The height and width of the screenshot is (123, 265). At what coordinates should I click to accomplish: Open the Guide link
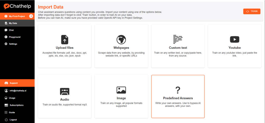(x=12, y=113)
